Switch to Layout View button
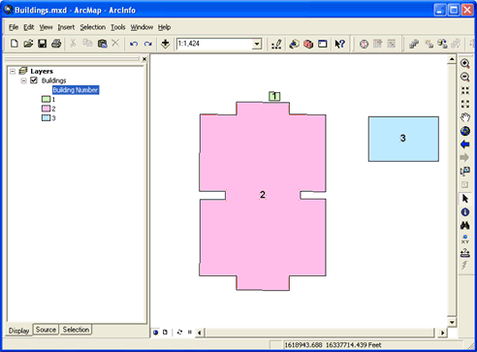This screenshot has width=477, height=352. (x=165, y=333)
